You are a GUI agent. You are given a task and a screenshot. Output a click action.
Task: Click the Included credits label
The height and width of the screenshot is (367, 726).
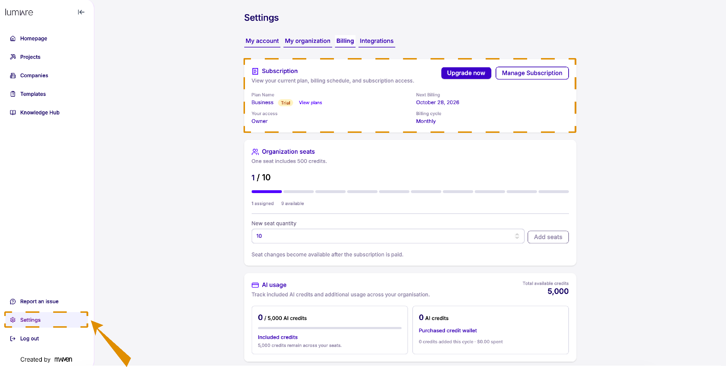click(x=278, y=337)
